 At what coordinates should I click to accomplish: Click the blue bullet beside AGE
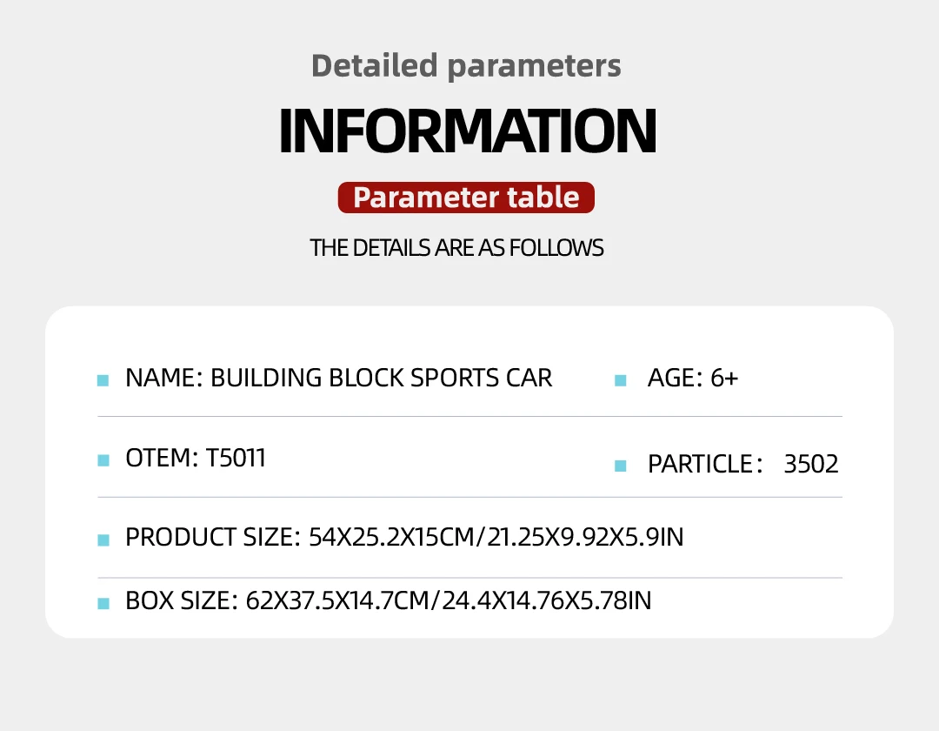point(620,380)
